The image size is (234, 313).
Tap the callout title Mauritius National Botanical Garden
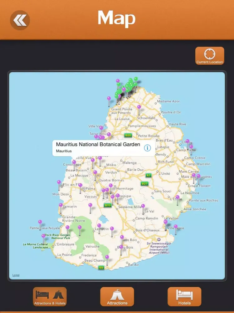click(98, 144)
